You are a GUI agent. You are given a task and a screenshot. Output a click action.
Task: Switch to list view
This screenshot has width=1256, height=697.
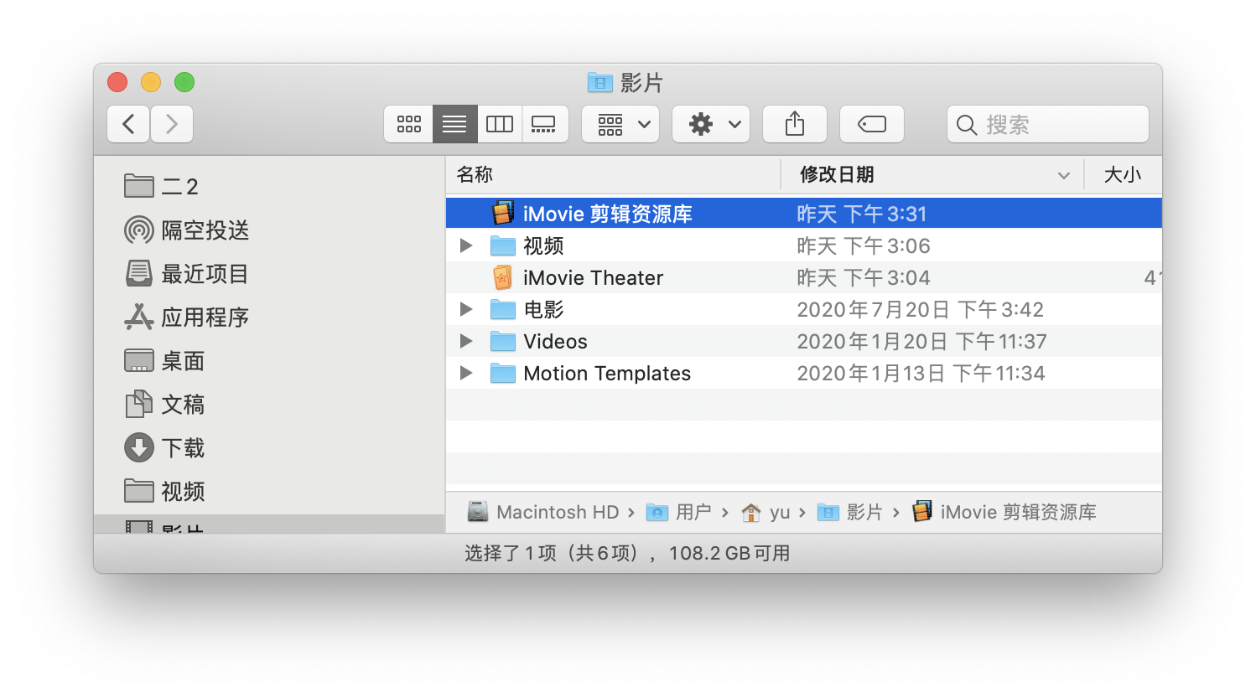click(x=454, y=124)
